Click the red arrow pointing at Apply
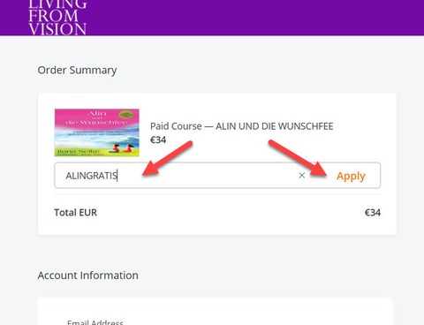The image size is (424, 325). click(x=298, y=159)
